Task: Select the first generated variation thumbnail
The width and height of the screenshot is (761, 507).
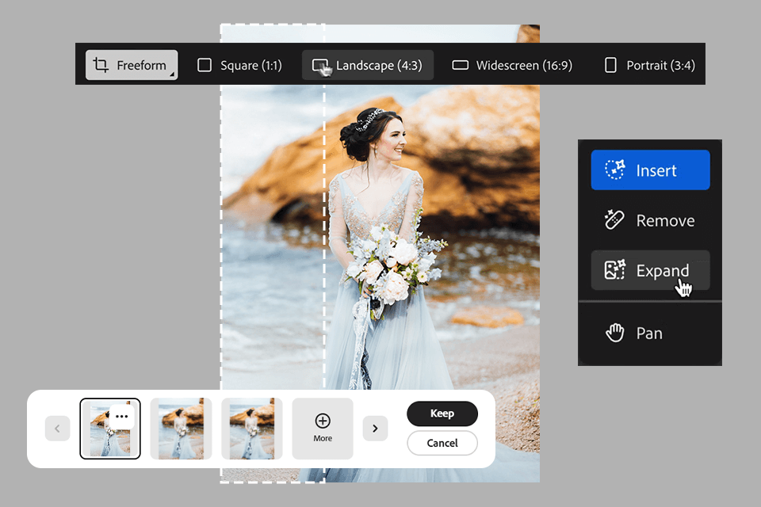Action: [x=110, y=429]
